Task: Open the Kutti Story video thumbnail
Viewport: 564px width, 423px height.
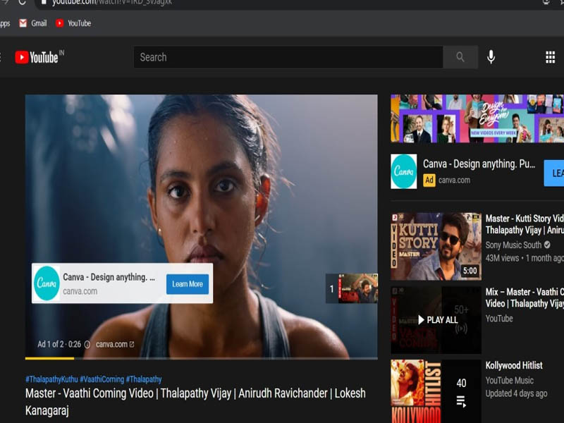Action: (436, 246)
